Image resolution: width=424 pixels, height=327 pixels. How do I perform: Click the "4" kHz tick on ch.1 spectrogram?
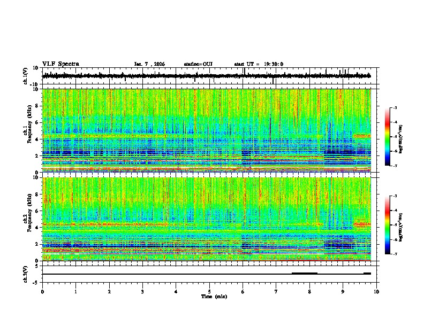point(37,139)
